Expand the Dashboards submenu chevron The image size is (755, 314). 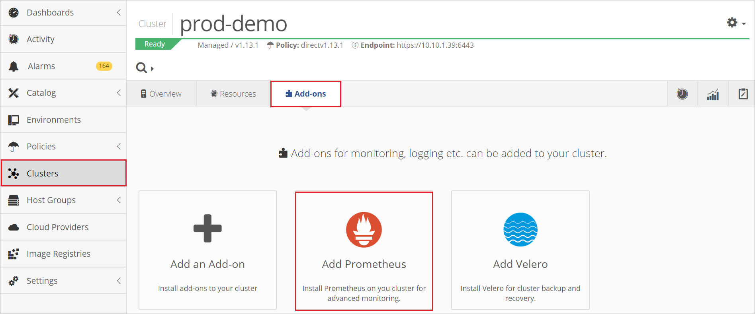(119, 12)
